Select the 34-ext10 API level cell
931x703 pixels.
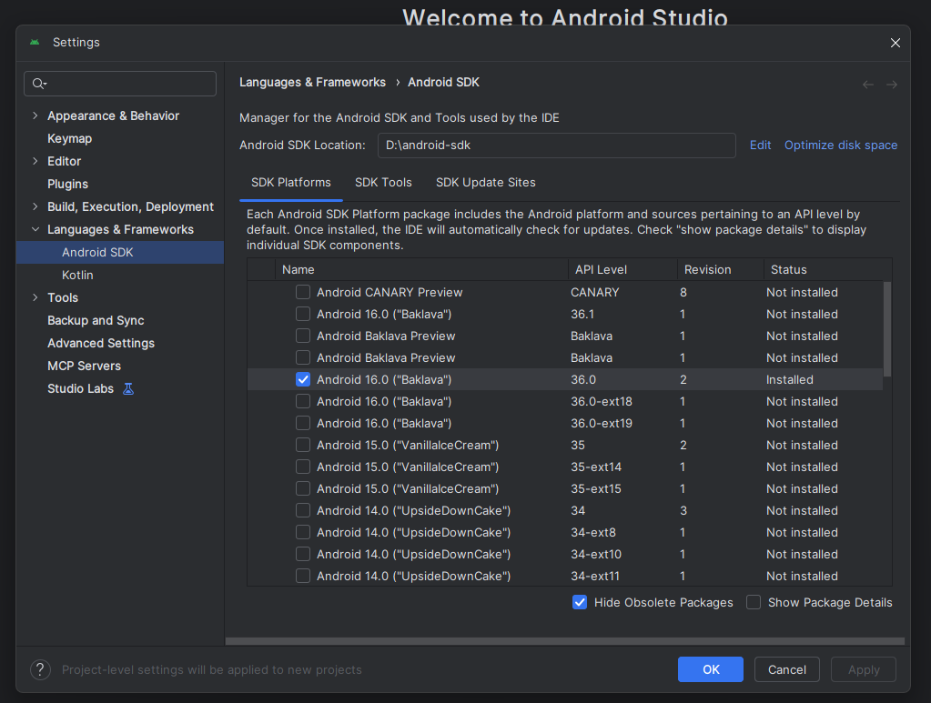pos(596,554)
